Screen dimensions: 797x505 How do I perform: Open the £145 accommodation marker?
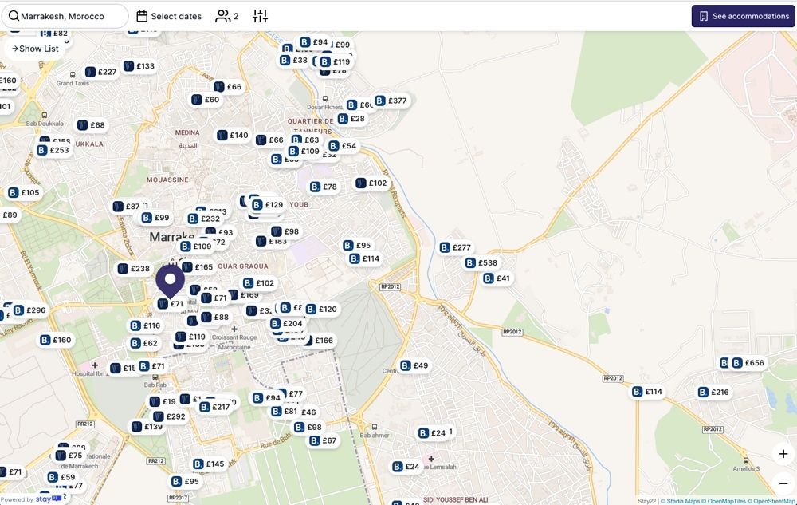pos(209,464)
